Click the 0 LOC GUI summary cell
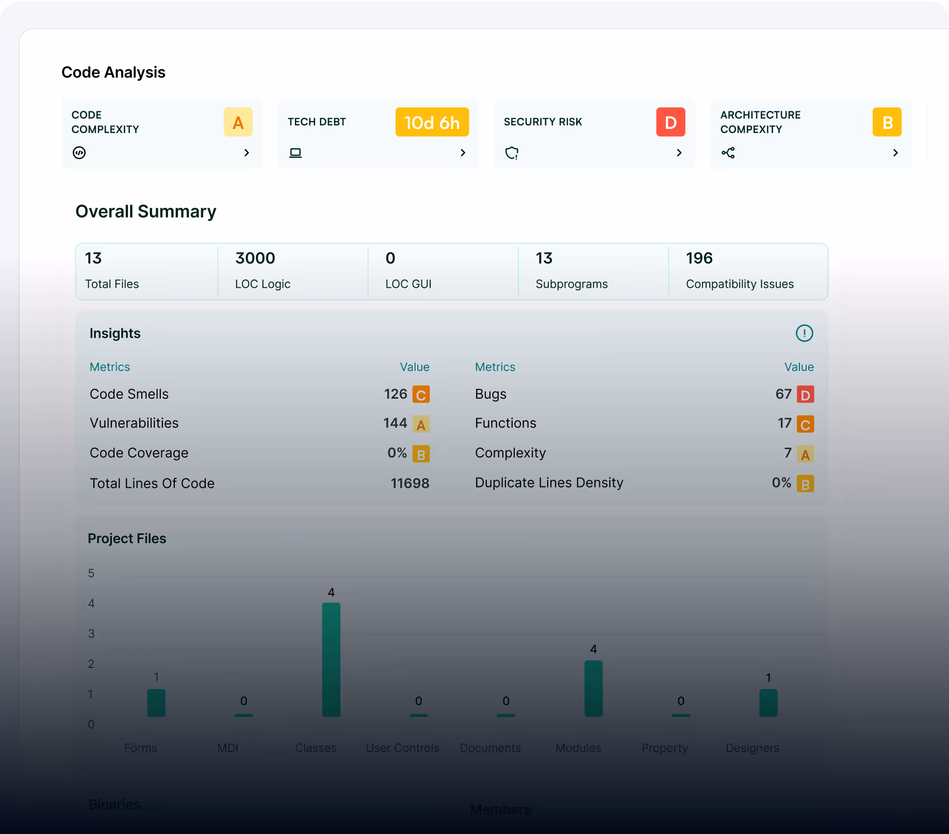Viewport: 949px width, 834px height. 443,271
